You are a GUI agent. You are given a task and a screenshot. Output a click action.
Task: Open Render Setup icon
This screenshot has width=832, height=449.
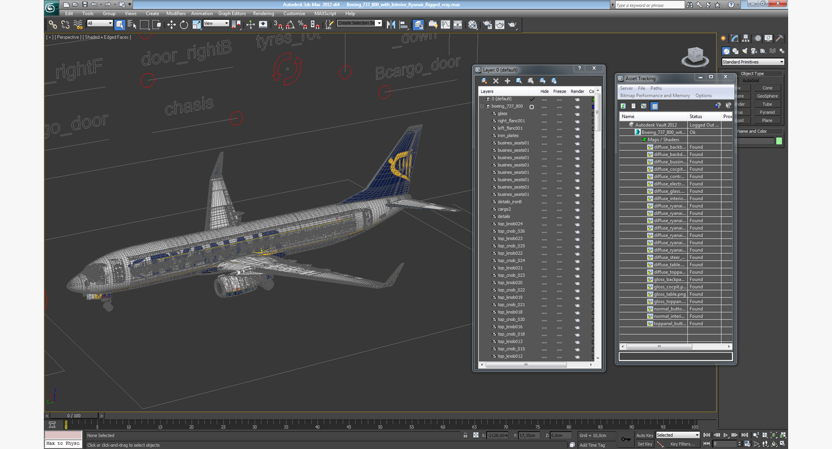coord(487,24)
